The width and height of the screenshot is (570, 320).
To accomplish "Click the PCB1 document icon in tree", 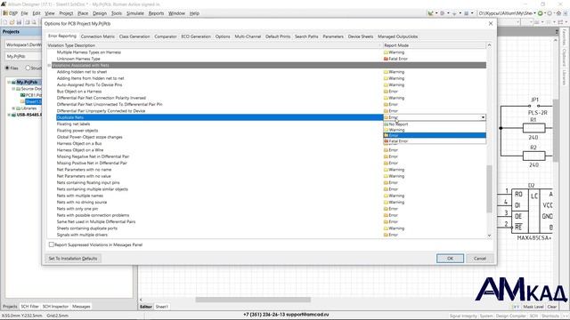I will (22, 95).
